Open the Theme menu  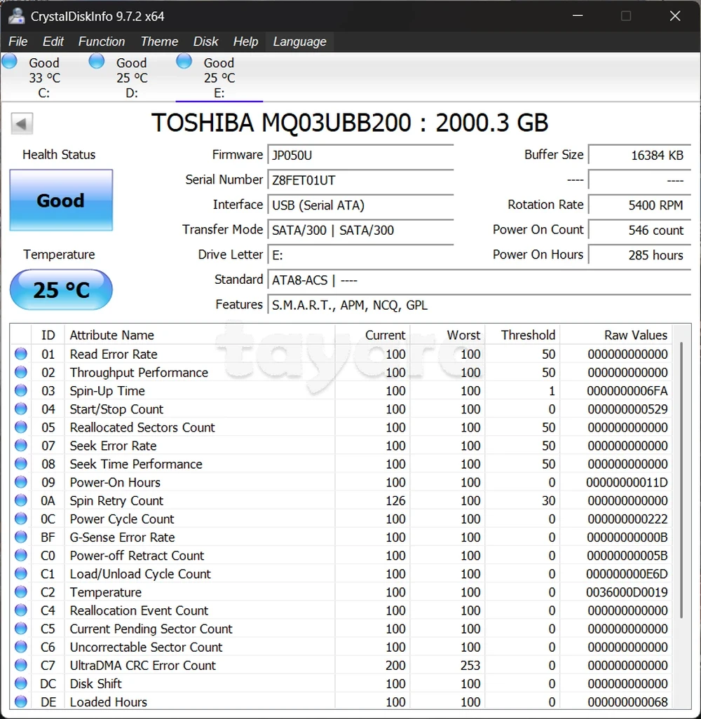pyautogui.click(x=159, y=41)
